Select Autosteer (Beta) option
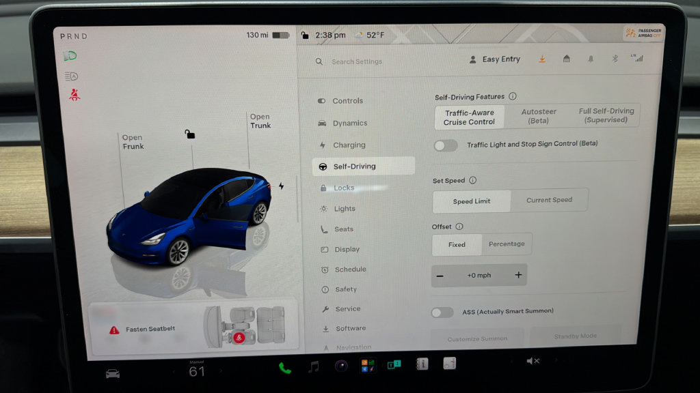Viewport: 700px width, 393px height. [x=539, y=116]
